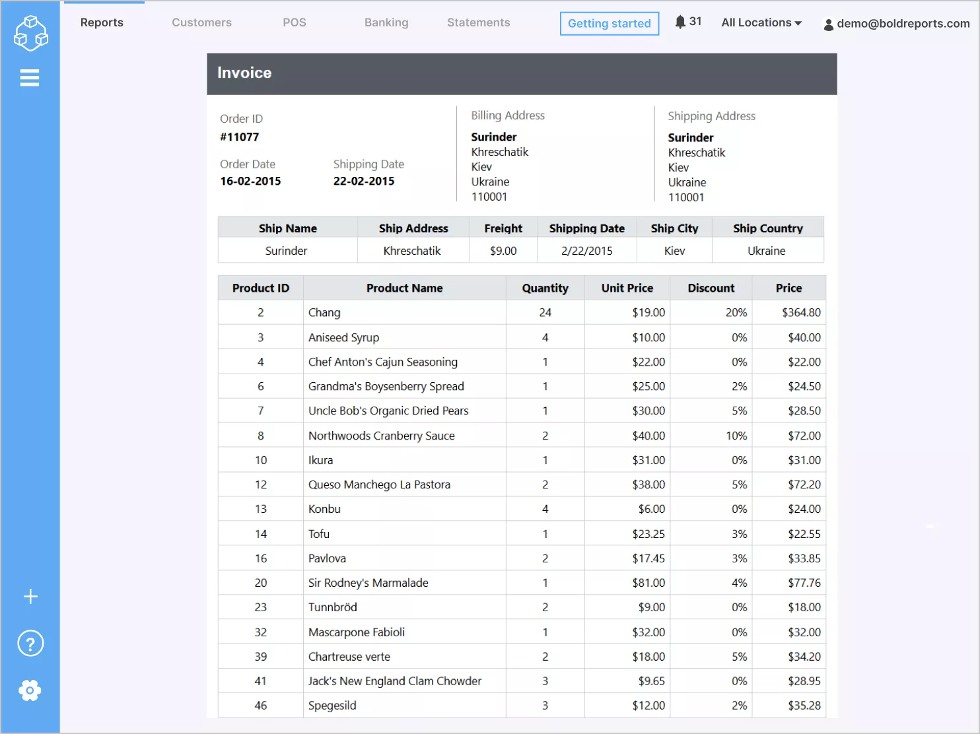Click the Invoice title header bar

[522, 73]
